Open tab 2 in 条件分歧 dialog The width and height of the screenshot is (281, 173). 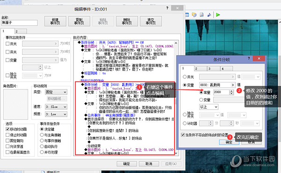pyautogui.click(x=200, y=69)
